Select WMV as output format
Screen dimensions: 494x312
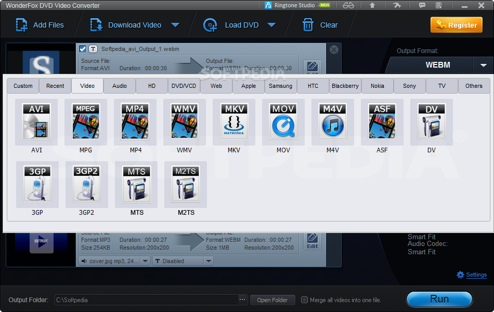click(185, 122)
